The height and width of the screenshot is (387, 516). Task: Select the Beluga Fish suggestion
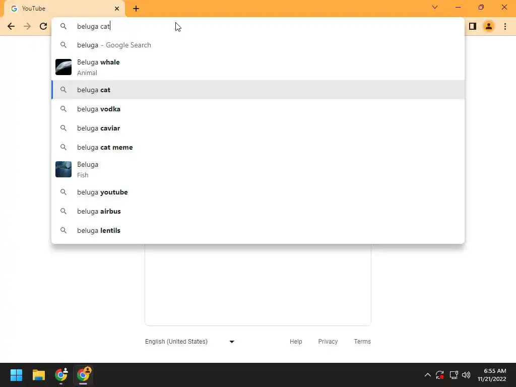258,169
